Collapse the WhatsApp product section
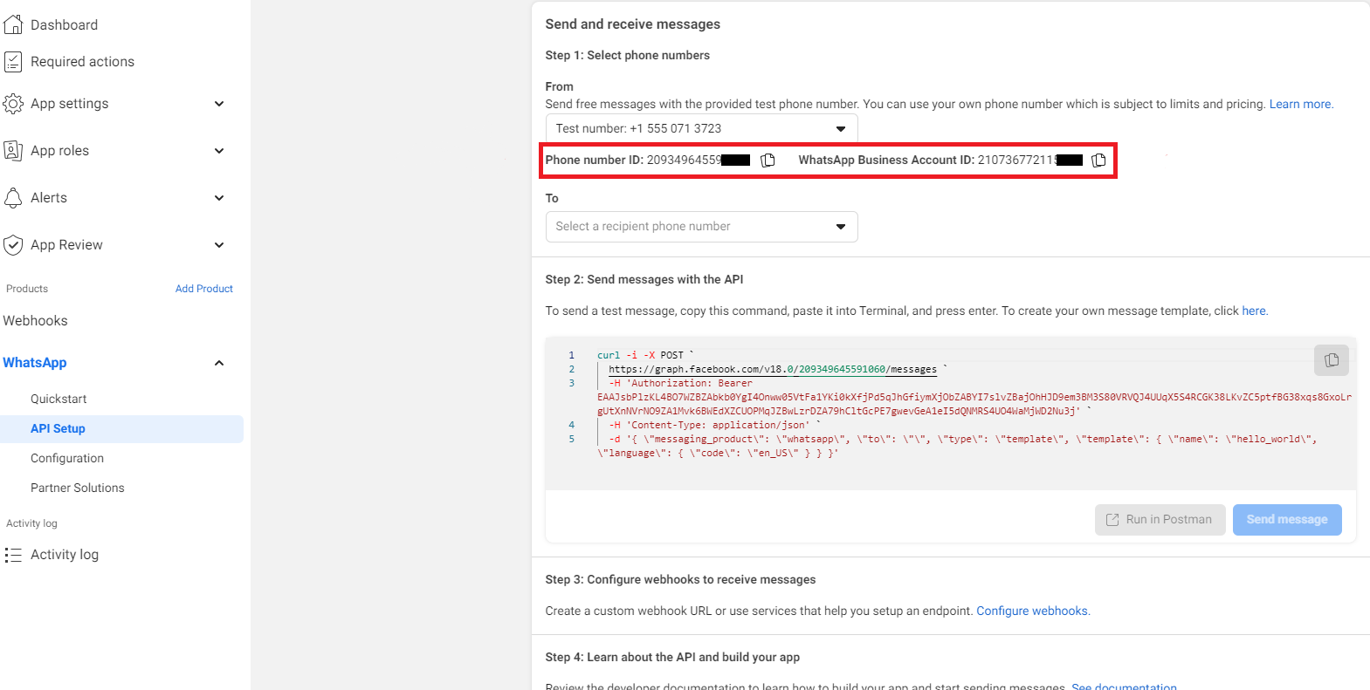Viewport: 1370px width, 690px height. 219,363
